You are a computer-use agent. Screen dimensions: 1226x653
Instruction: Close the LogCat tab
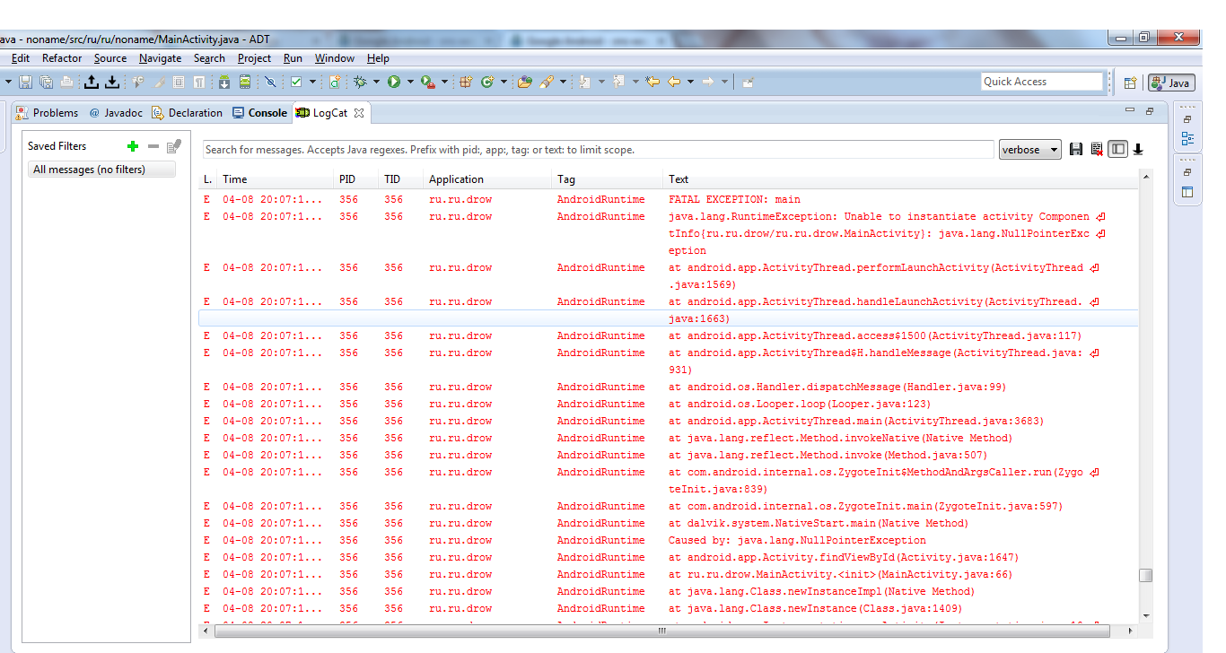[359, 113]
